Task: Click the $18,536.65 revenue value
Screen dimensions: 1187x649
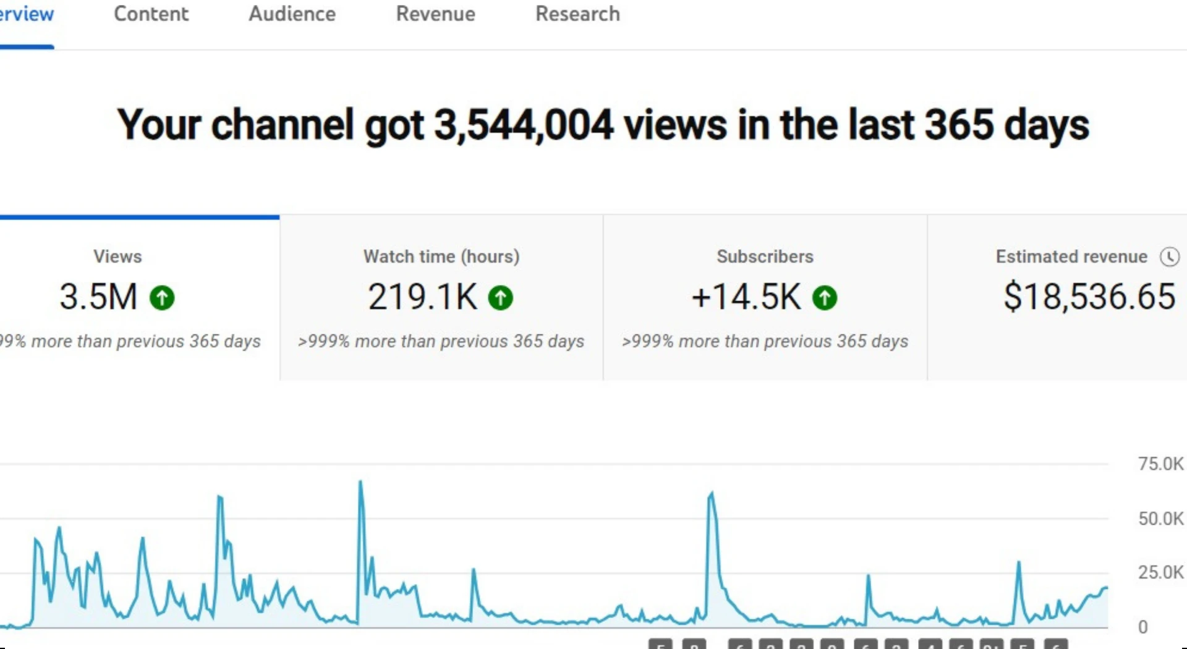Action: coord(1089,297)
